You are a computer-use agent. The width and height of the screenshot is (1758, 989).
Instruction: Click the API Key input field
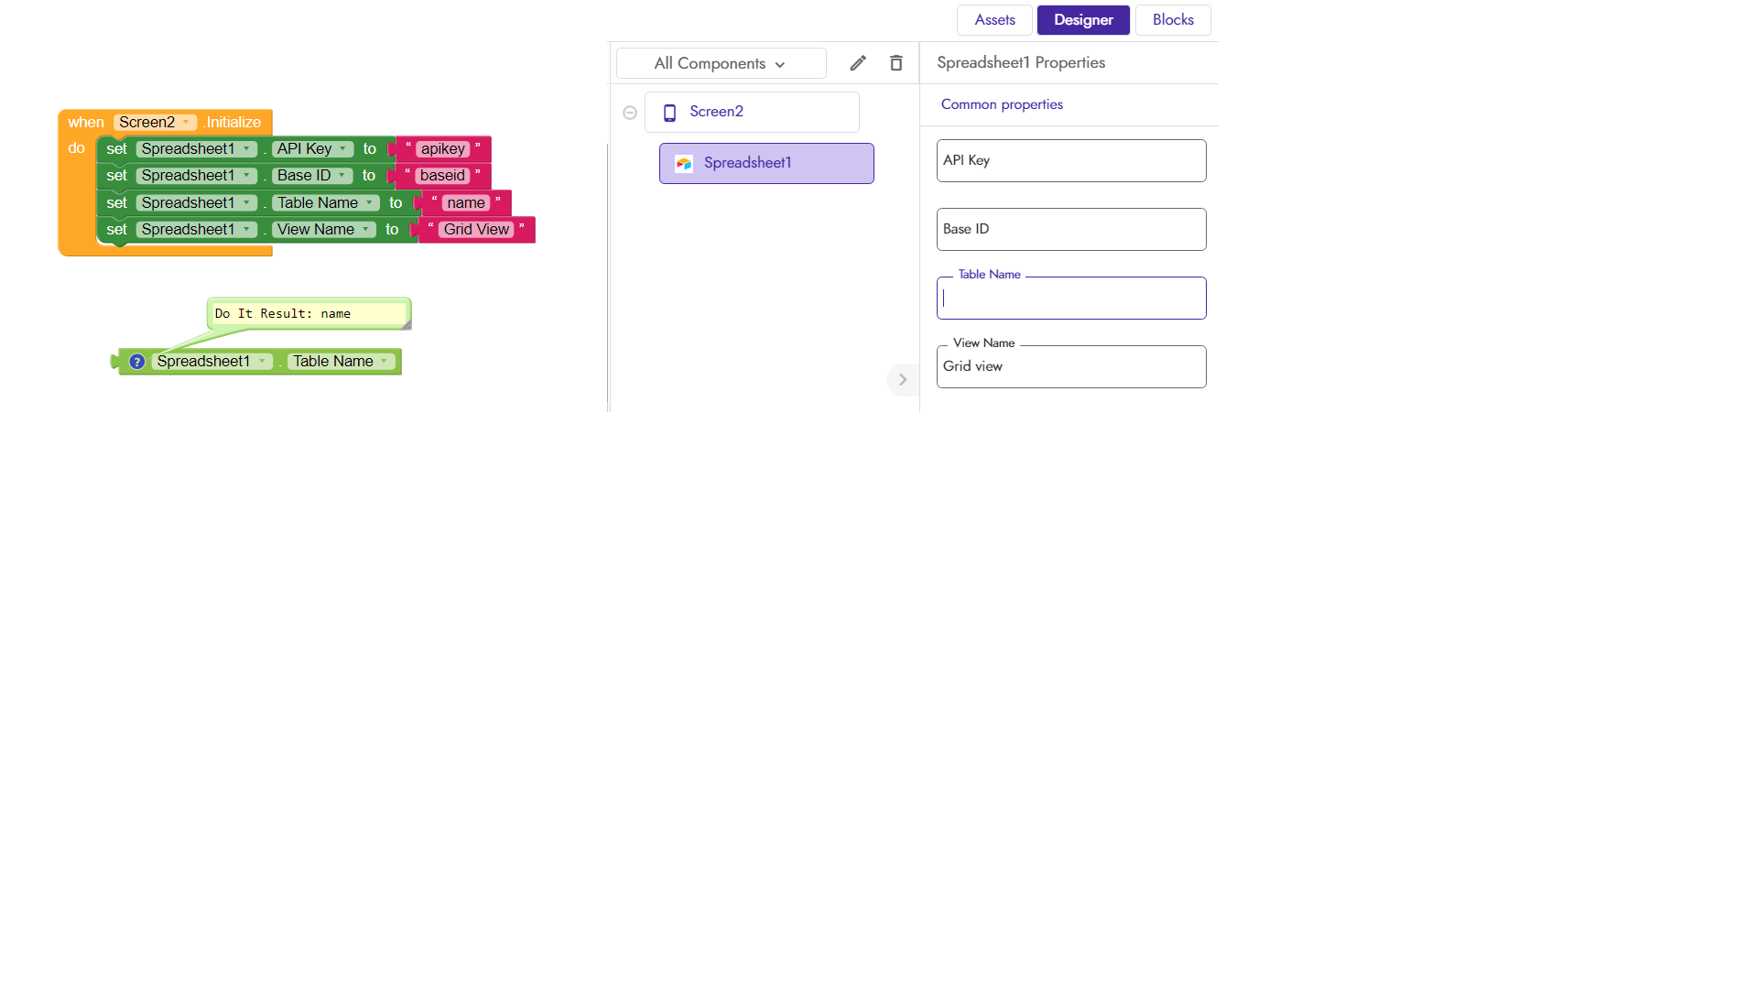[x=1070, y=161]
